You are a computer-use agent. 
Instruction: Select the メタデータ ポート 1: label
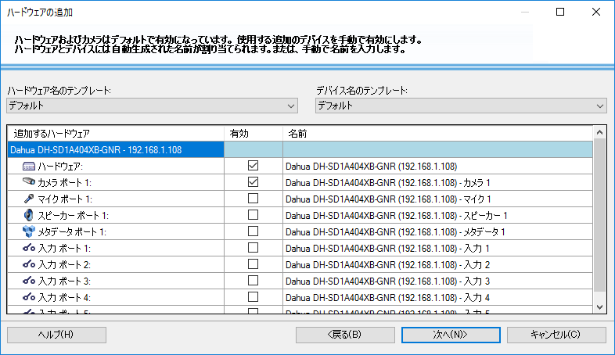(72, 232)
